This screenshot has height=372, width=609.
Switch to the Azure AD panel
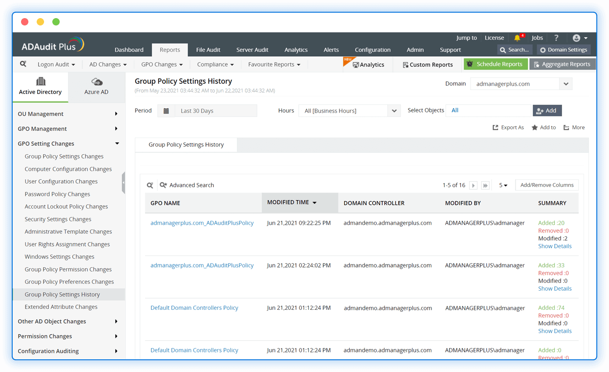[96, 87]
